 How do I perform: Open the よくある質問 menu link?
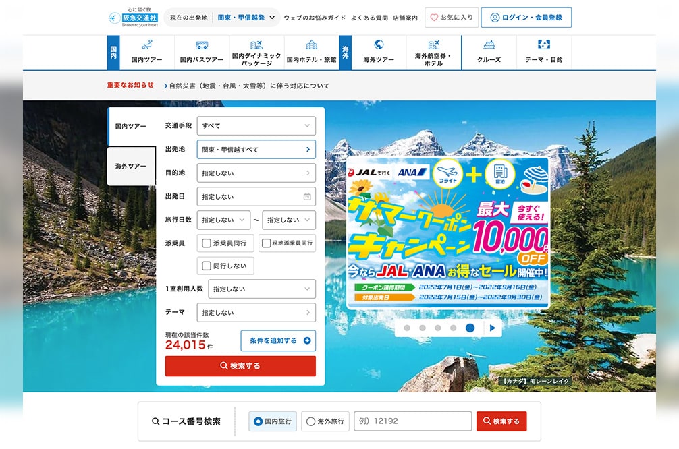tap(369, 18)
